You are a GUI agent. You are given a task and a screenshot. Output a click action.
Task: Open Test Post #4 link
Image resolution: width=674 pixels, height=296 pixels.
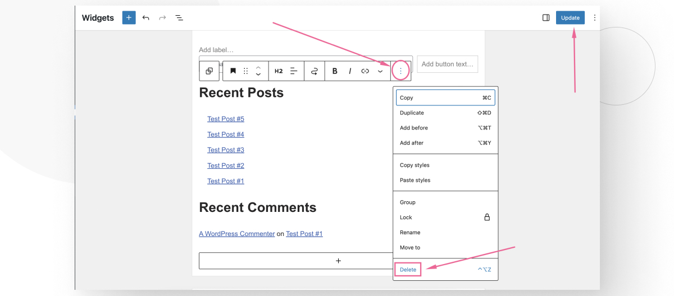point(226,135)
